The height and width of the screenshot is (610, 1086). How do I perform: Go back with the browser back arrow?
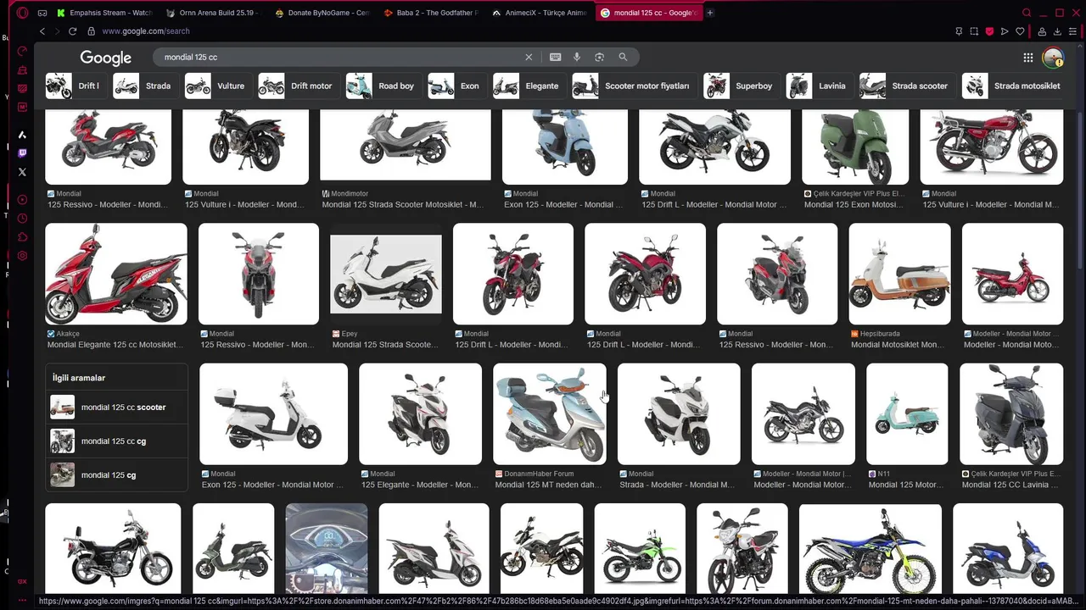[42, 31]
